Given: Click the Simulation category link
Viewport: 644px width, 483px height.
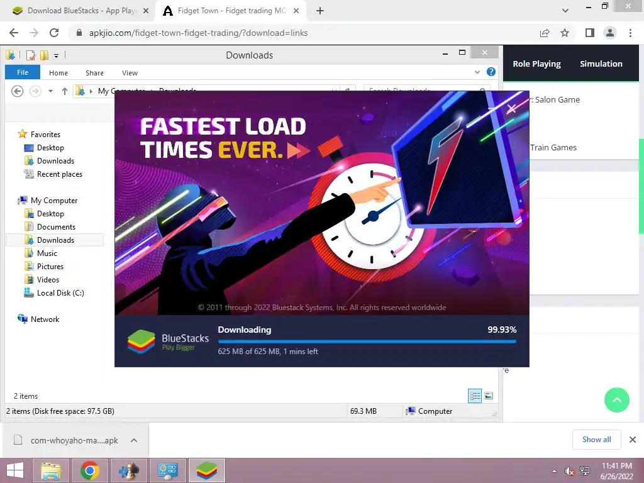Looking at the screenshot, I should [601, 64].
